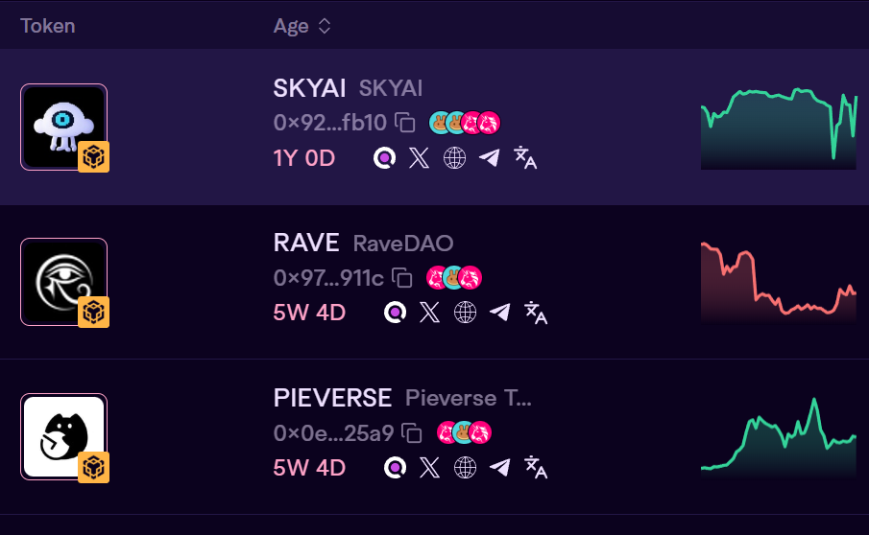869x535 pixels.
Task: Click the translate icon for PIEVERSE
Action: [x=536, y=468]
